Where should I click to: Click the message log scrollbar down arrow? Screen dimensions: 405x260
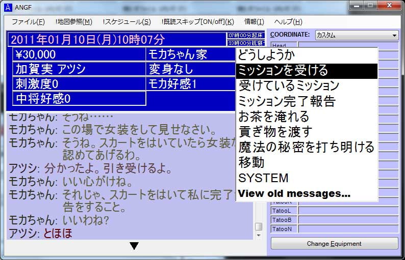click(x=258, y=236)
